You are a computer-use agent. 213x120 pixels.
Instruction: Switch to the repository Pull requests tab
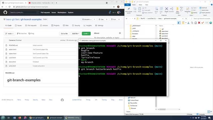[x=31, y=25]
